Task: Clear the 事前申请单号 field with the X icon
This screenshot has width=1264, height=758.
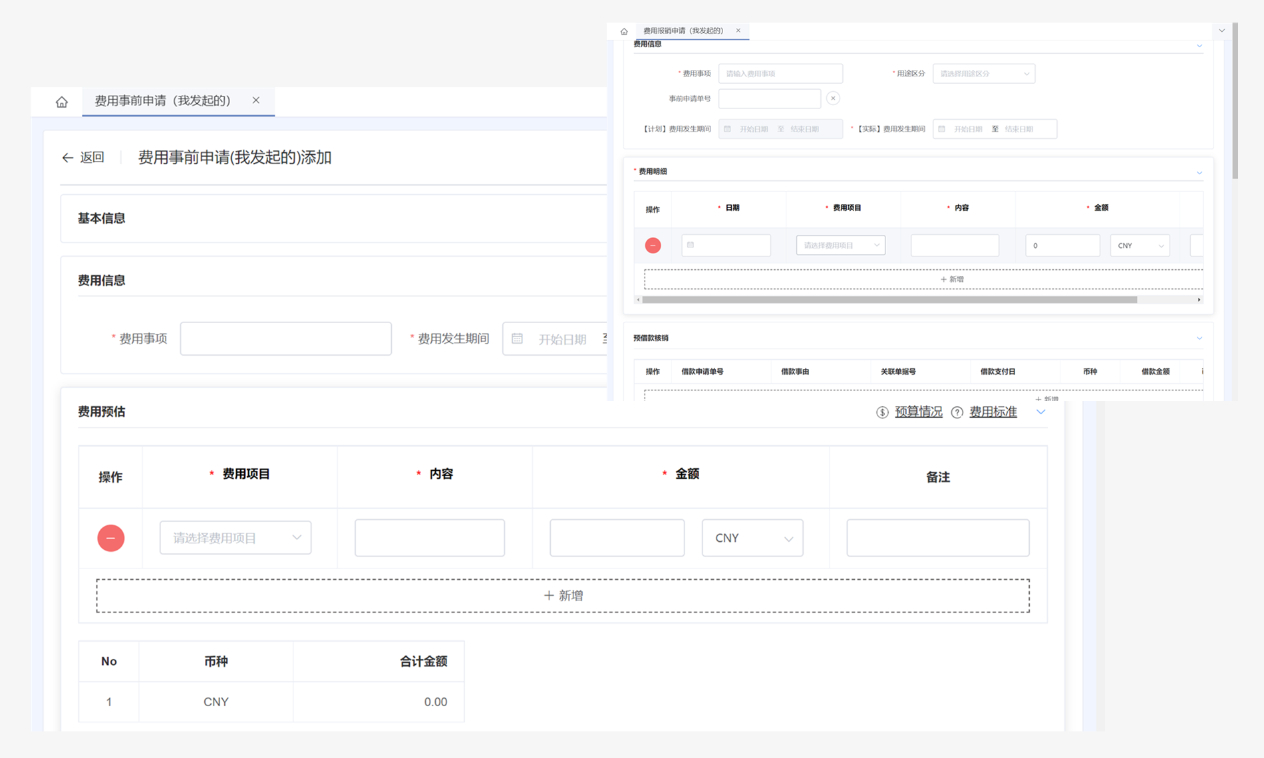Action: [x=832, y=98]
